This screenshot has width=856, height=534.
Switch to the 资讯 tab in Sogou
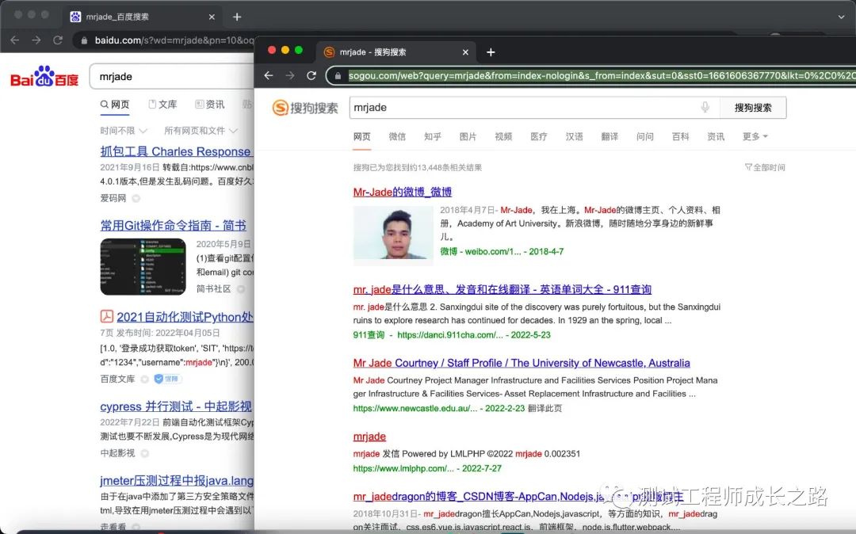pyautogui.click(x=716, y=136)
